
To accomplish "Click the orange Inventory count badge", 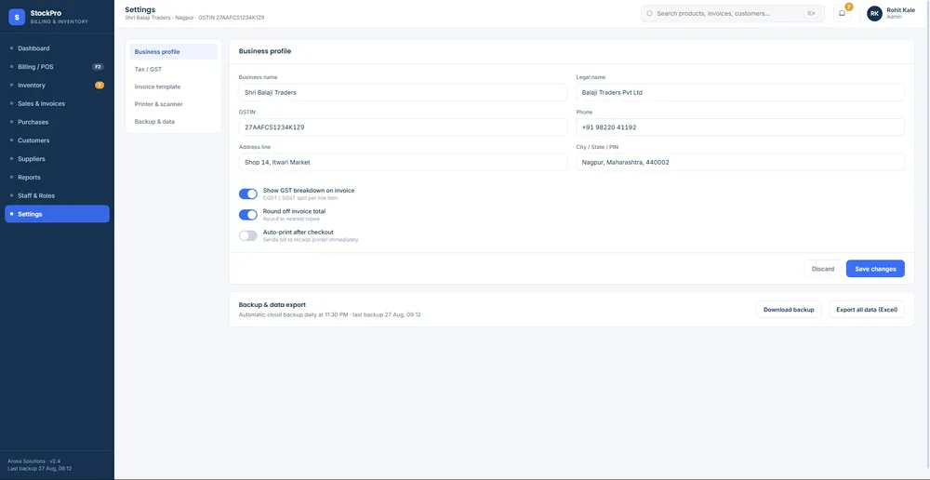I will [x=100, y=85].
